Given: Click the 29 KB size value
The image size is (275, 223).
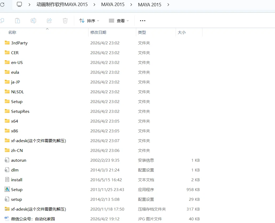Looking at the screenshot, I should [194, 199].
